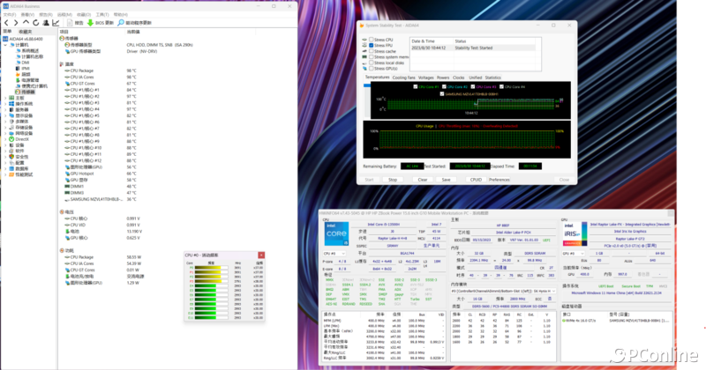Click the flame icon in Stability Test title
The height and width of the screenshot is (370, 706).
(x=362, y=26)
